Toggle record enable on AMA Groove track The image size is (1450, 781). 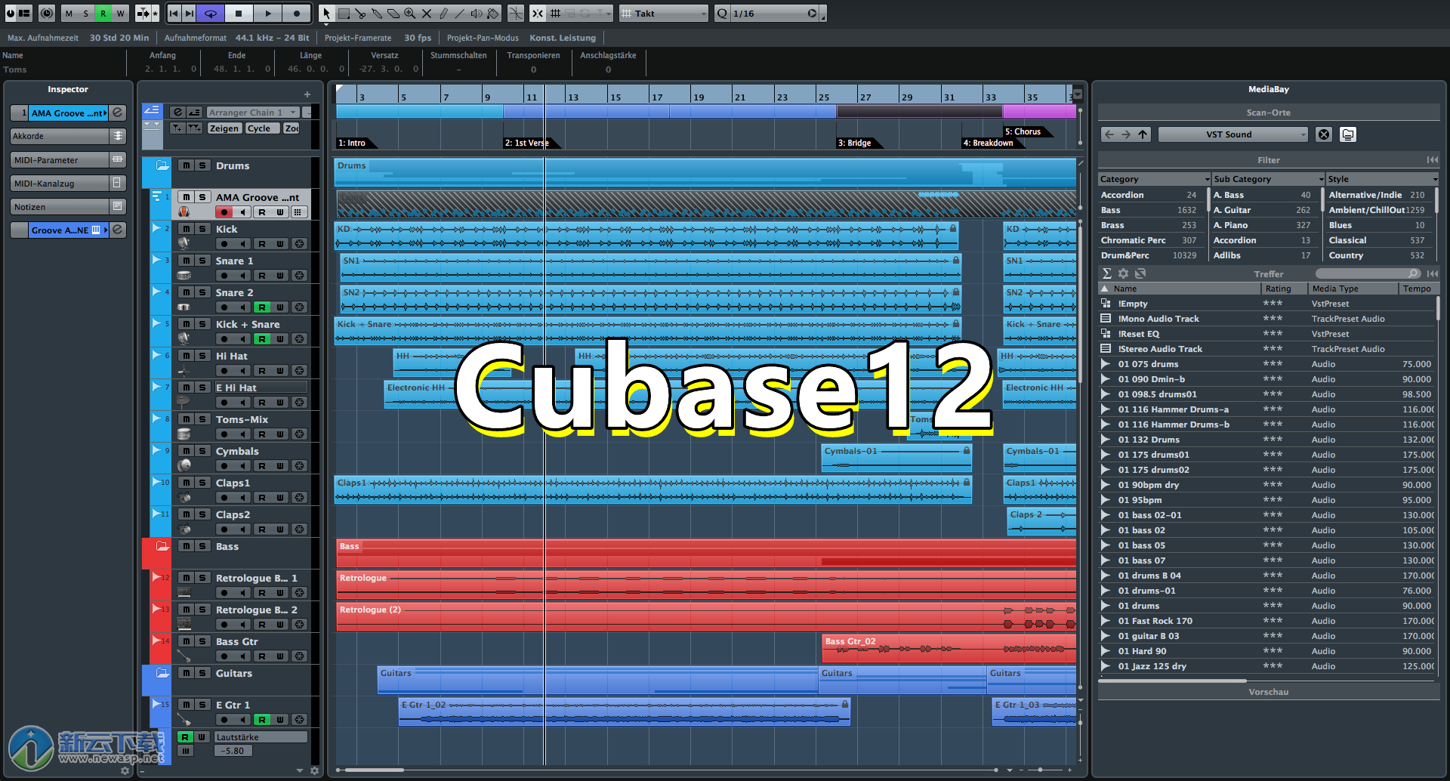click(x=224, y=212)
